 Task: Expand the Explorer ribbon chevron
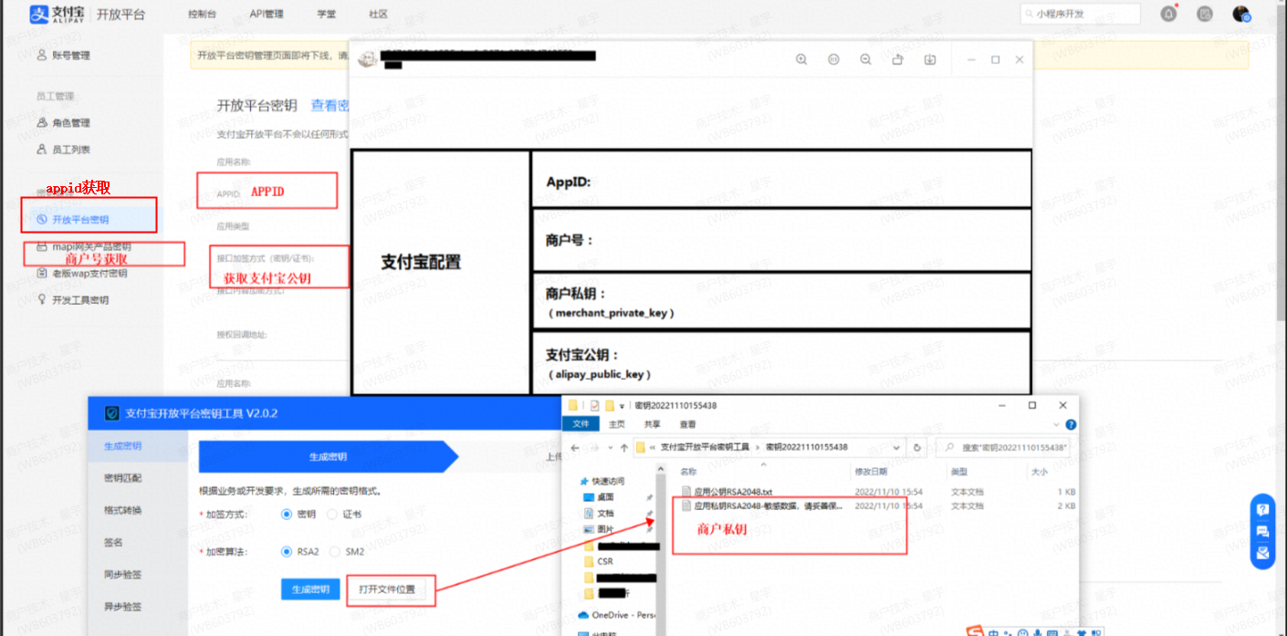pyautogui.click(x=1057, y=424)
